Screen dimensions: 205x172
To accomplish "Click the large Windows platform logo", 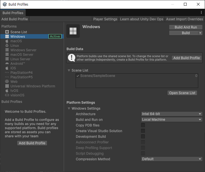I will [73, 31].
